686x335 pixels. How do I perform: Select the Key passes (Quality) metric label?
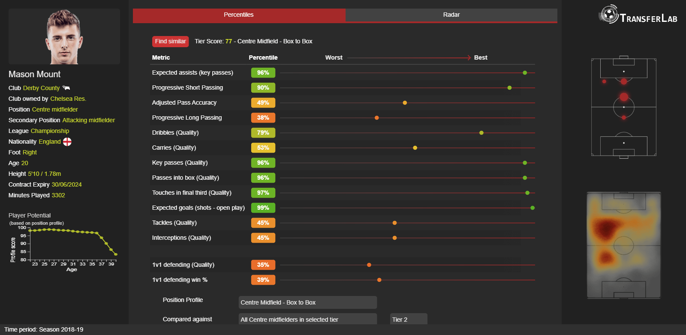coord(180,163)
